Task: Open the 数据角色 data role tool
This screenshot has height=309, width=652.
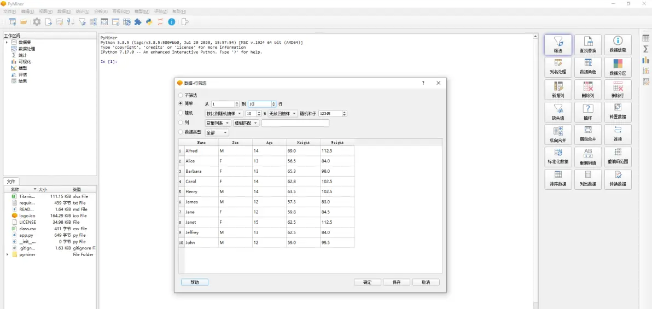Action: click(x=588, y=67)
